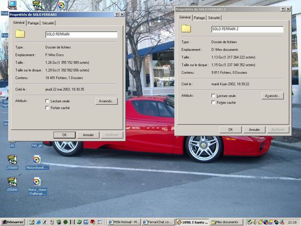This screenshot has height=226, width=301.
Task: Click the SOLO FERRARI folder name field
Action: point(81,34)
